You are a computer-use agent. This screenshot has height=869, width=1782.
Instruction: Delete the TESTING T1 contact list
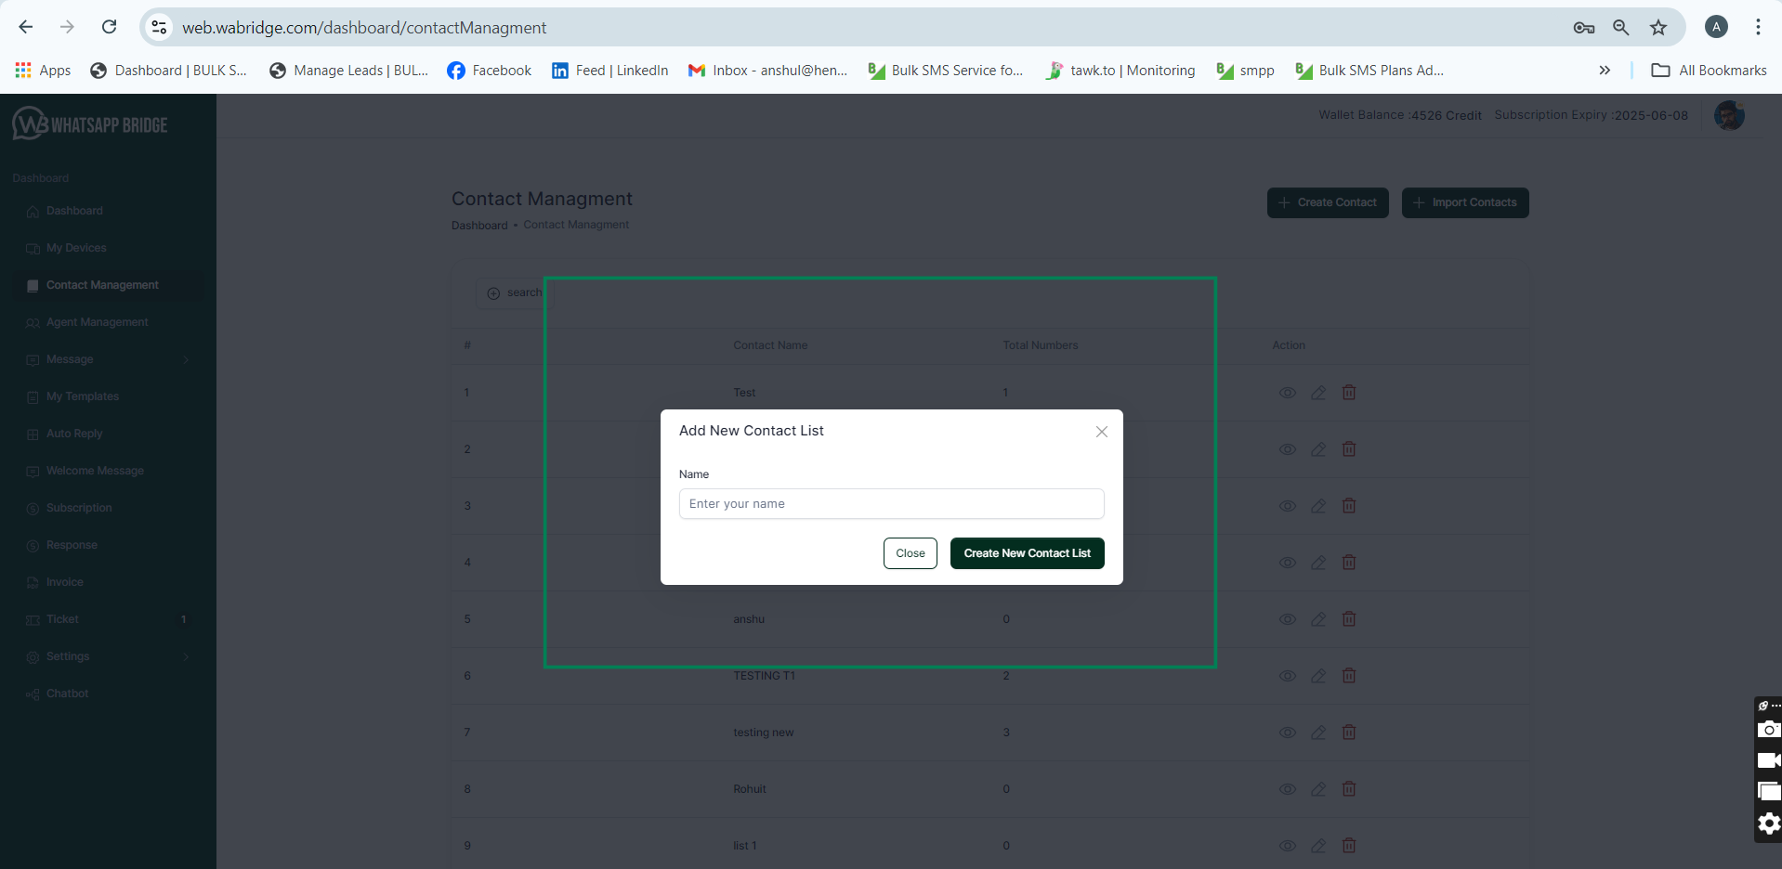tap(1349, 676)
